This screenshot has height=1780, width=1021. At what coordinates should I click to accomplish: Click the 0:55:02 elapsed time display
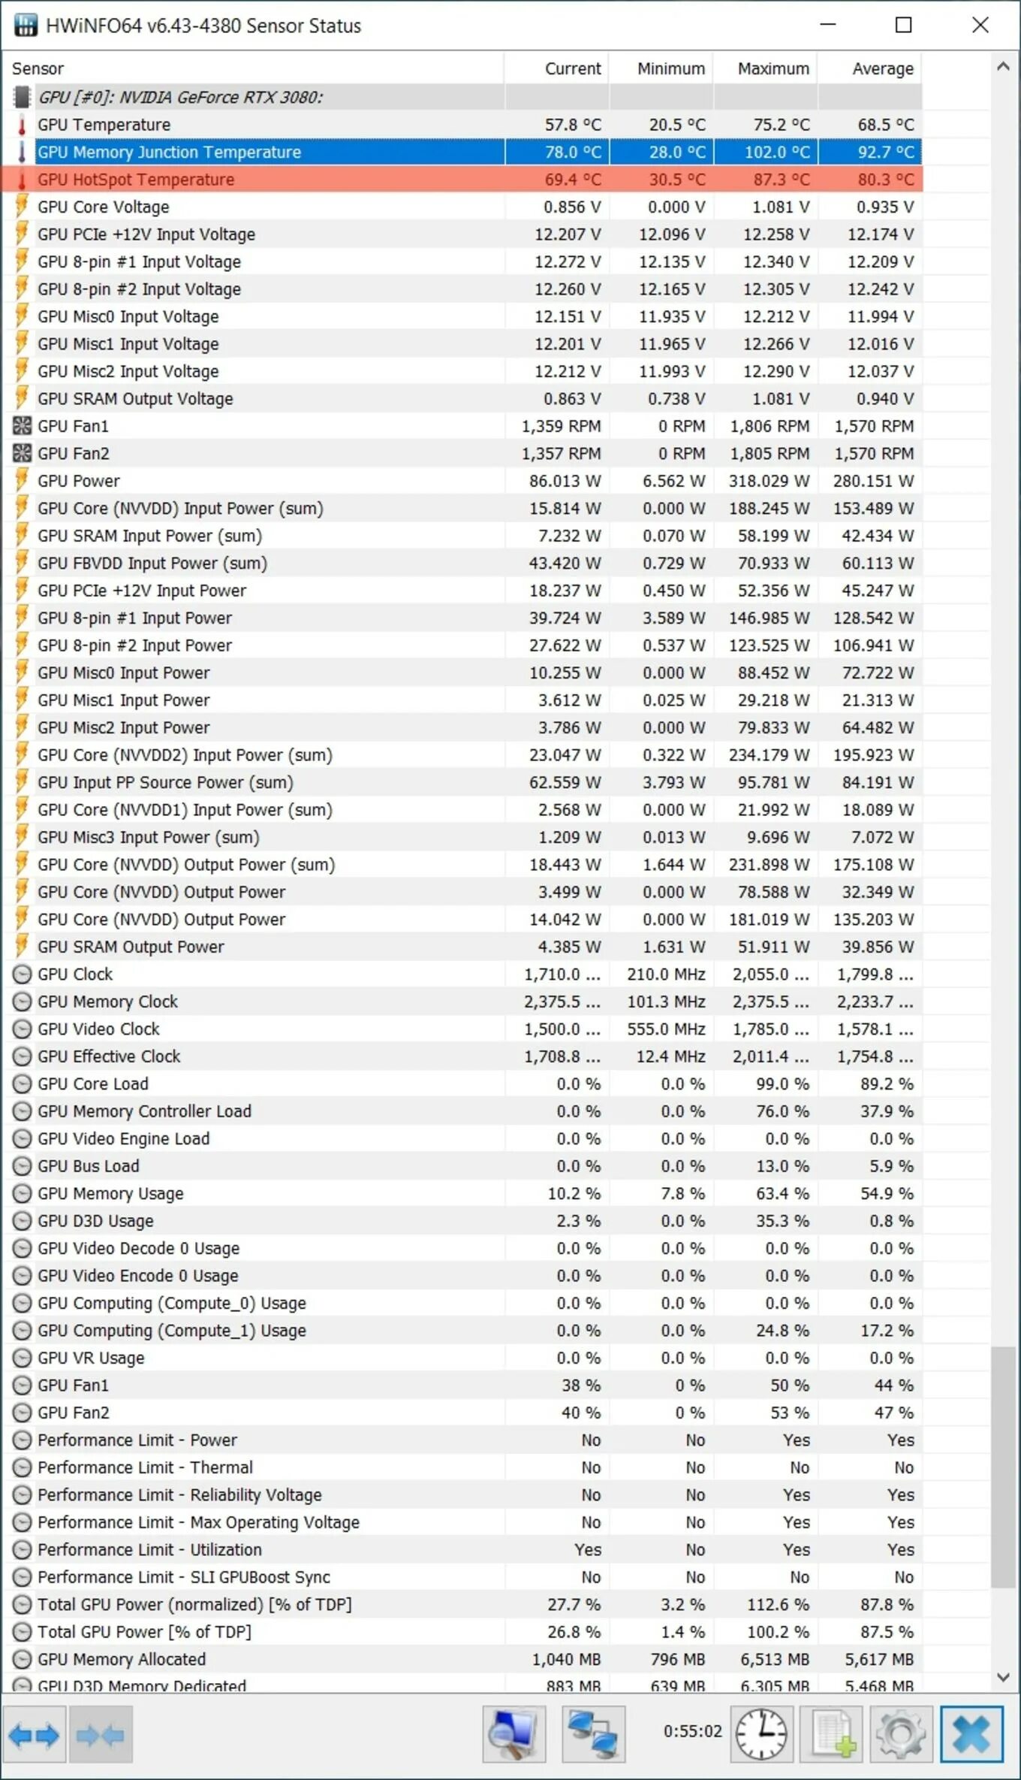[x=692, y=1731]
